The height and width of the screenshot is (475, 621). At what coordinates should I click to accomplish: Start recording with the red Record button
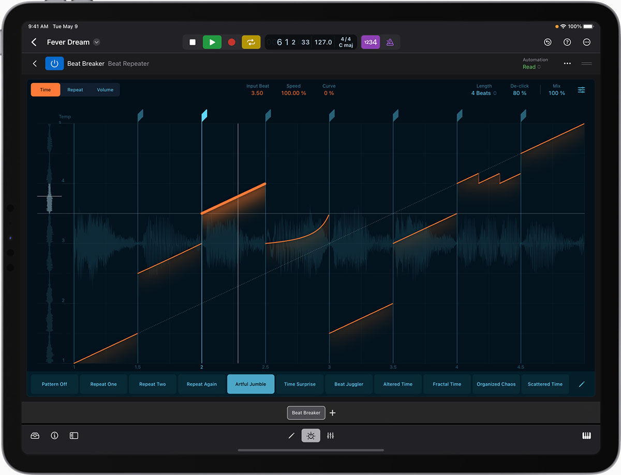point(232,42)
